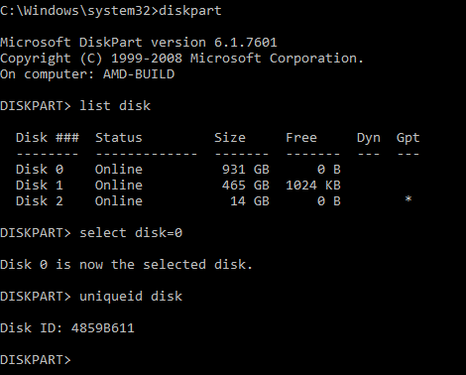Click the DiskPart version 6.1.7601 line
Screen dimensions: 466x375
(139, 43)
